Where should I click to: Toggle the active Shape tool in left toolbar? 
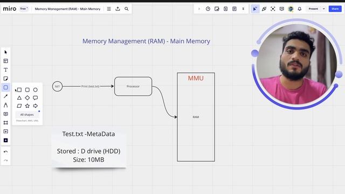(x=6, y=87)
